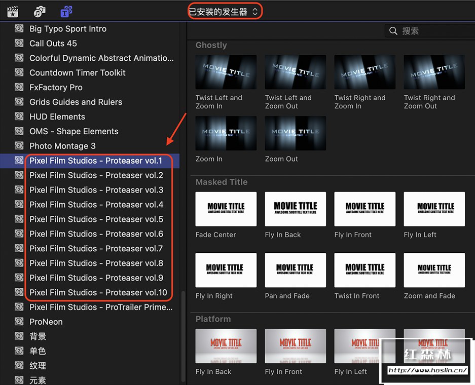Screen dimensions: 475x385
Task: Choose Masked Title Fade Center generator
Action: 226,209
